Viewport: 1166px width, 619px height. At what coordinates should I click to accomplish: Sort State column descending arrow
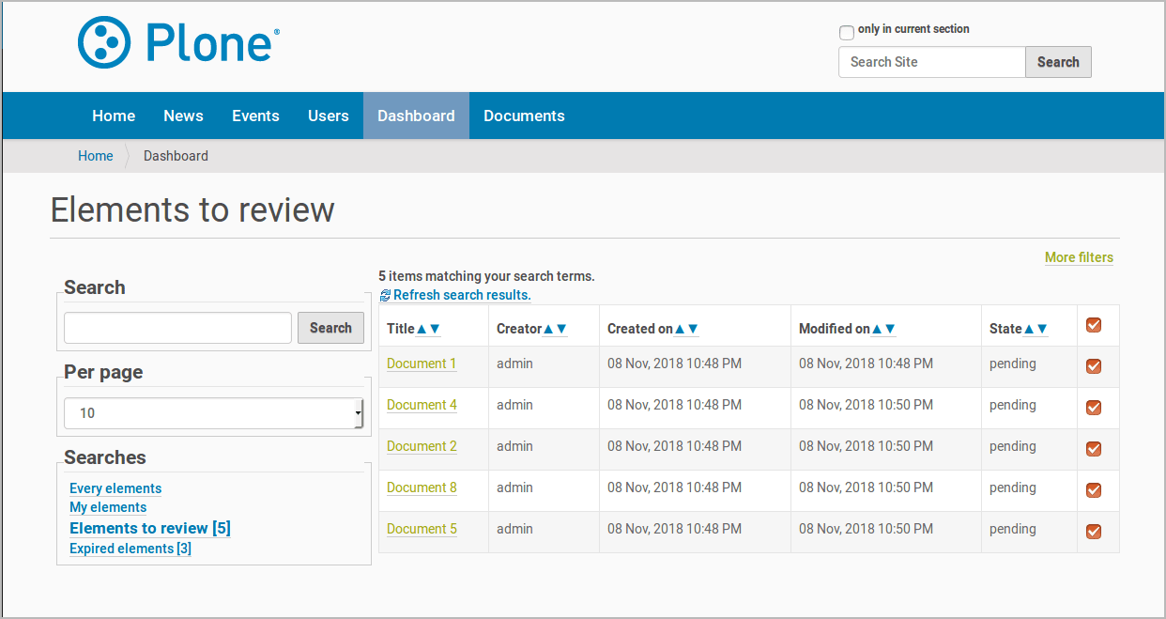pyautogui.click(x=1042, y=329)
